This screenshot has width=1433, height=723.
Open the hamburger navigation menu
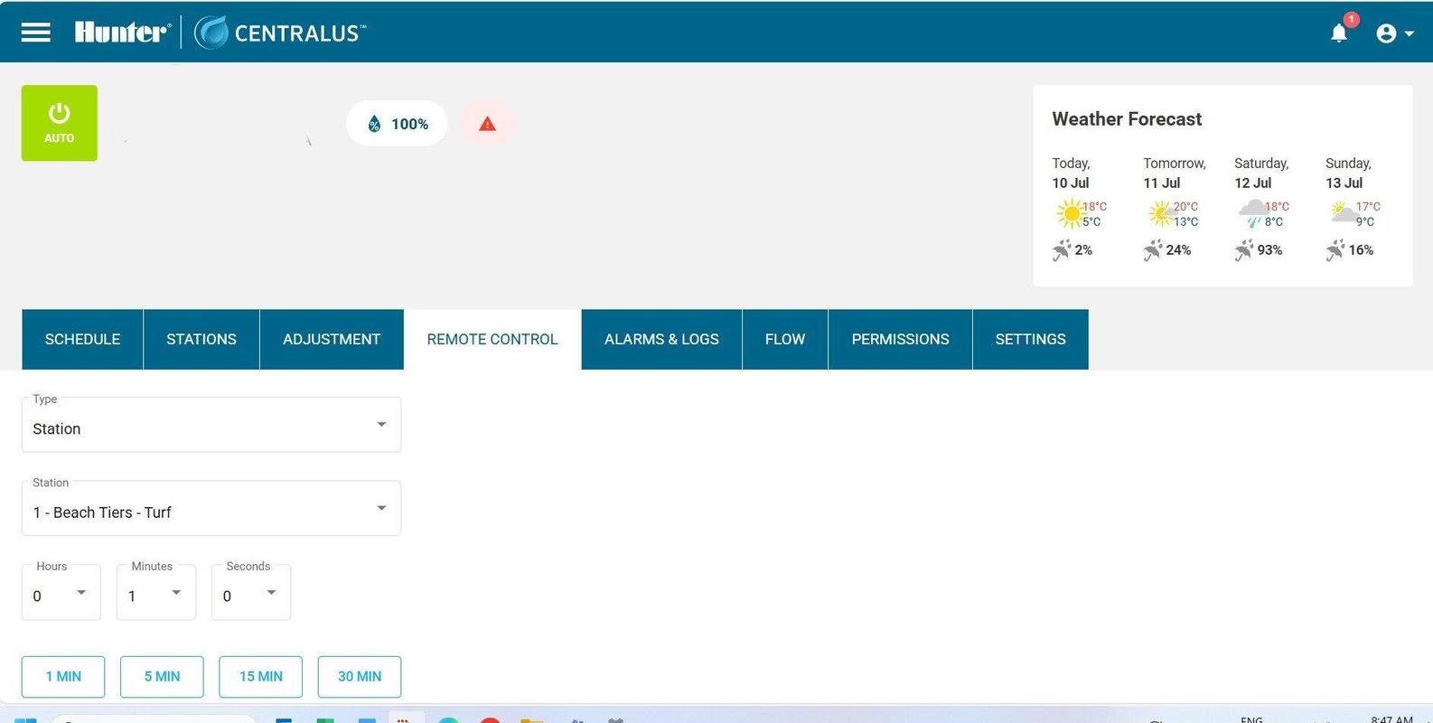[36, 33]
